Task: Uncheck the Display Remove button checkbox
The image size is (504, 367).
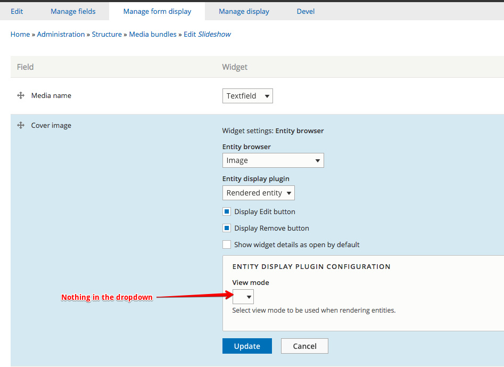Action: click(227, 228)
